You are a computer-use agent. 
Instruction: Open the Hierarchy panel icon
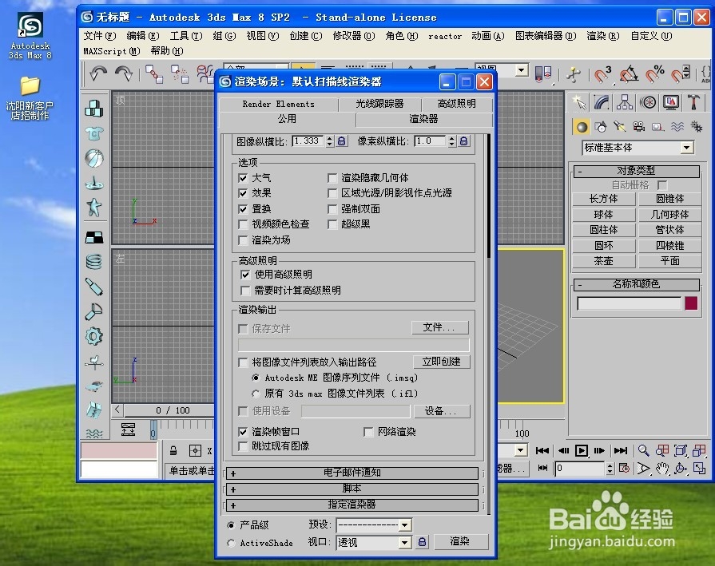[625, 102]
